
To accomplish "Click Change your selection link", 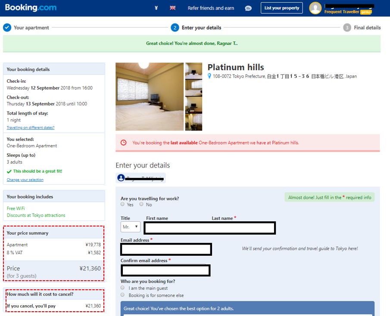I will coord(25,180).
